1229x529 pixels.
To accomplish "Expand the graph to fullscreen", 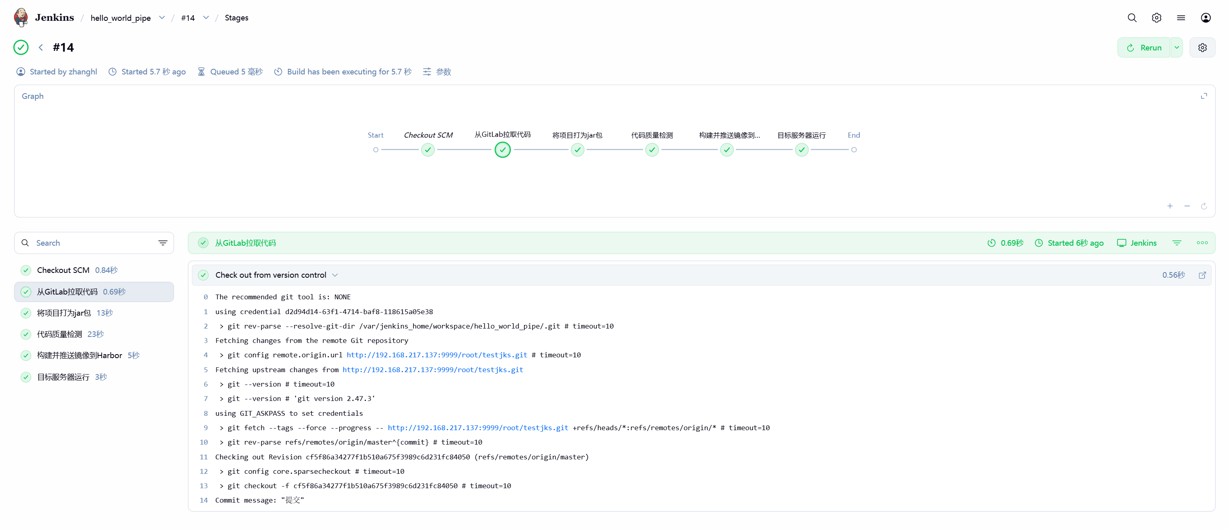I will click(x=1204, y=96).
